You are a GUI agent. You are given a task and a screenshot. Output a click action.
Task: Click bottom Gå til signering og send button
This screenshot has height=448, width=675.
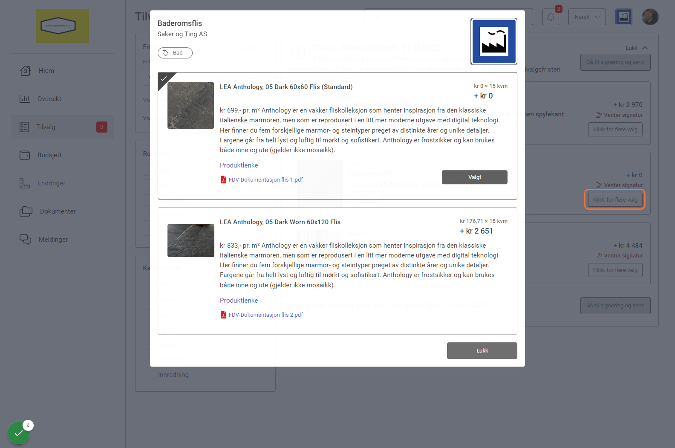[615, 306]
